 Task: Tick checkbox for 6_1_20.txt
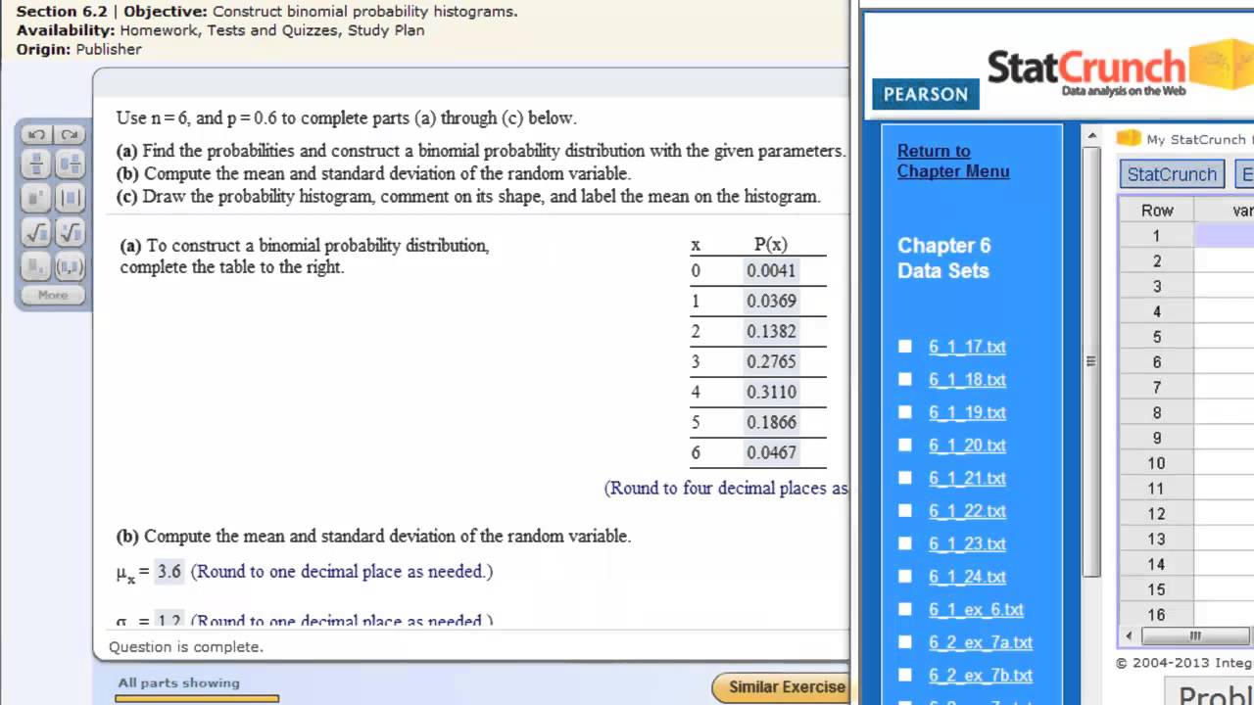click(905, 445)
